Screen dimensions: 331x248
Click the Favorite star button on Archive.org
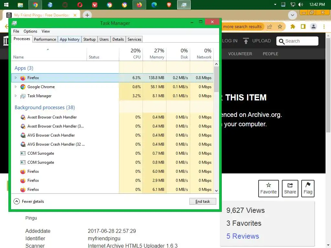click(269, 189)
